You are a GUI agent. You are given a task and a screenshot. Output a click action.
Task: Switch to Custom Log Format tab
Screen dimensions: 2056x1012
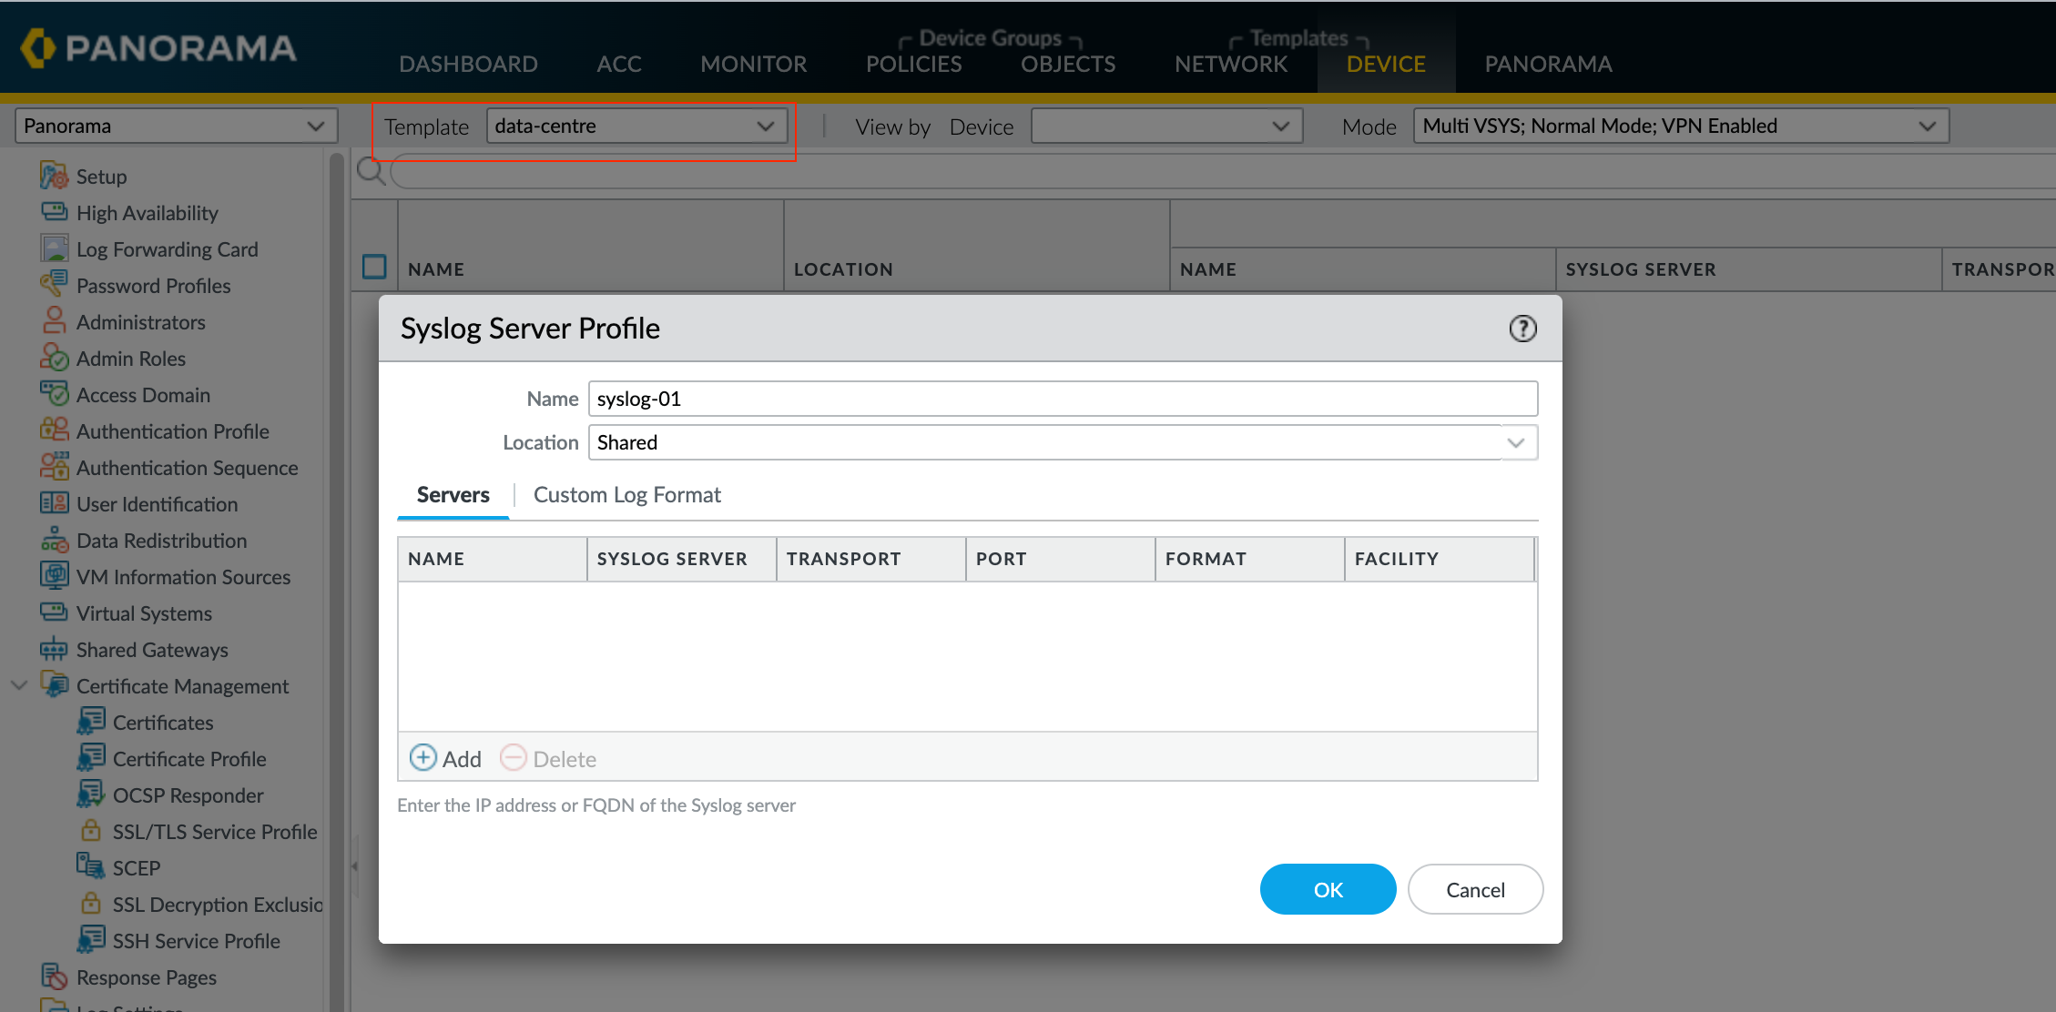626,495
